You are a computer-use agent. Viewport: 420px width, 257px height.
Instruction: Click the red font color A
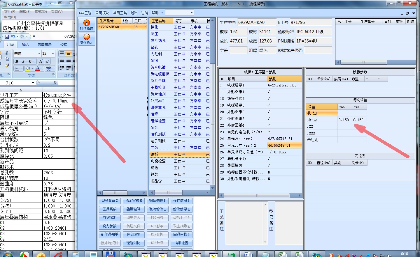pos(38,68)
